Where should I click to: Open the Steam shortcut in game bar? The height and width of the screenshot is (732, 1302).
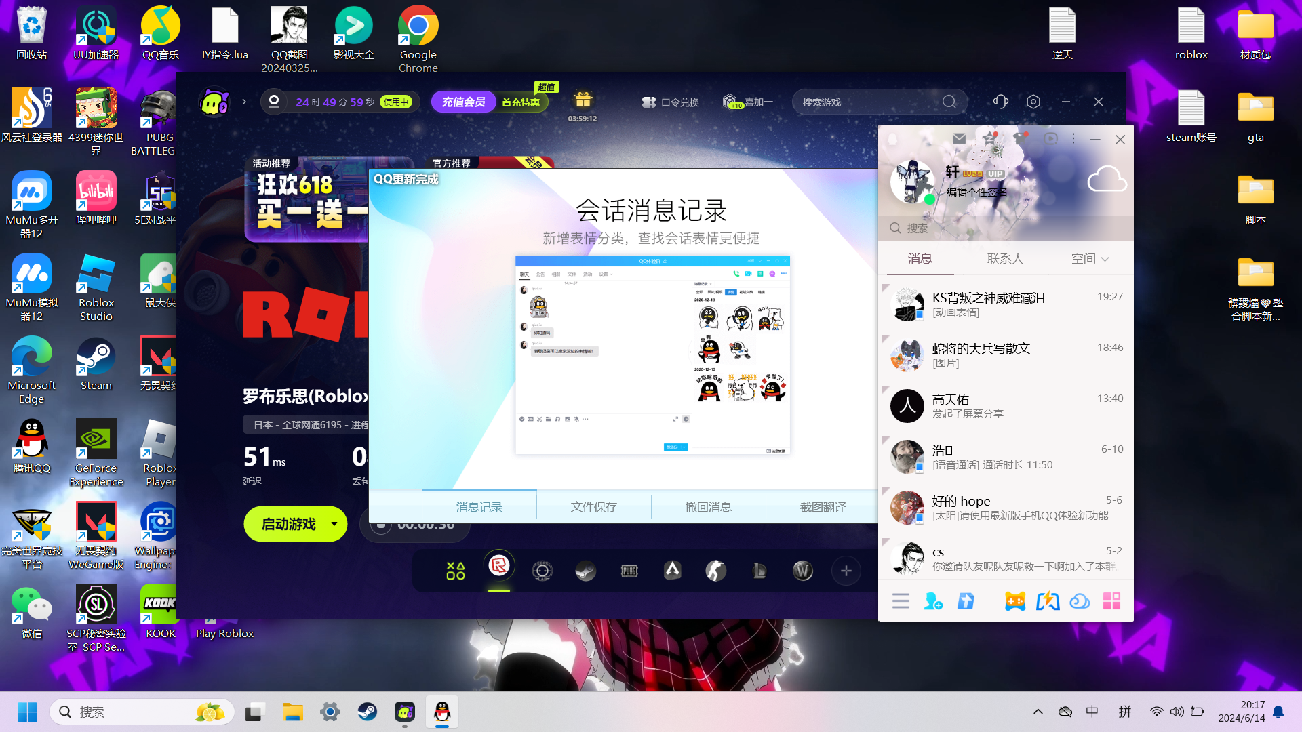586,571
